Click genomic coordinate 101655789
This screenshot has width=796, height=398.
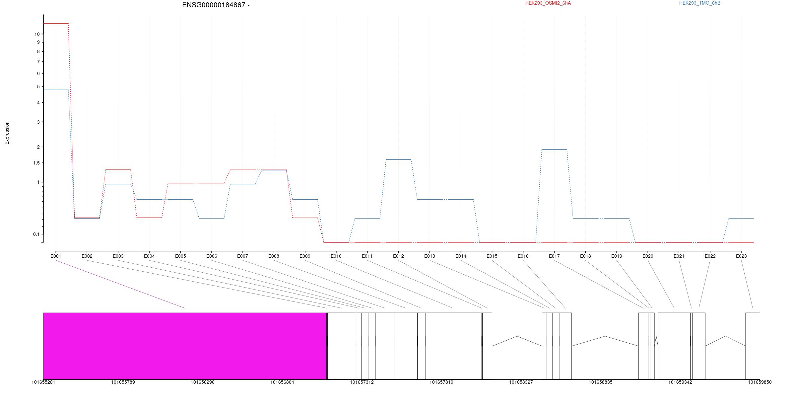(x=123, y=382)
